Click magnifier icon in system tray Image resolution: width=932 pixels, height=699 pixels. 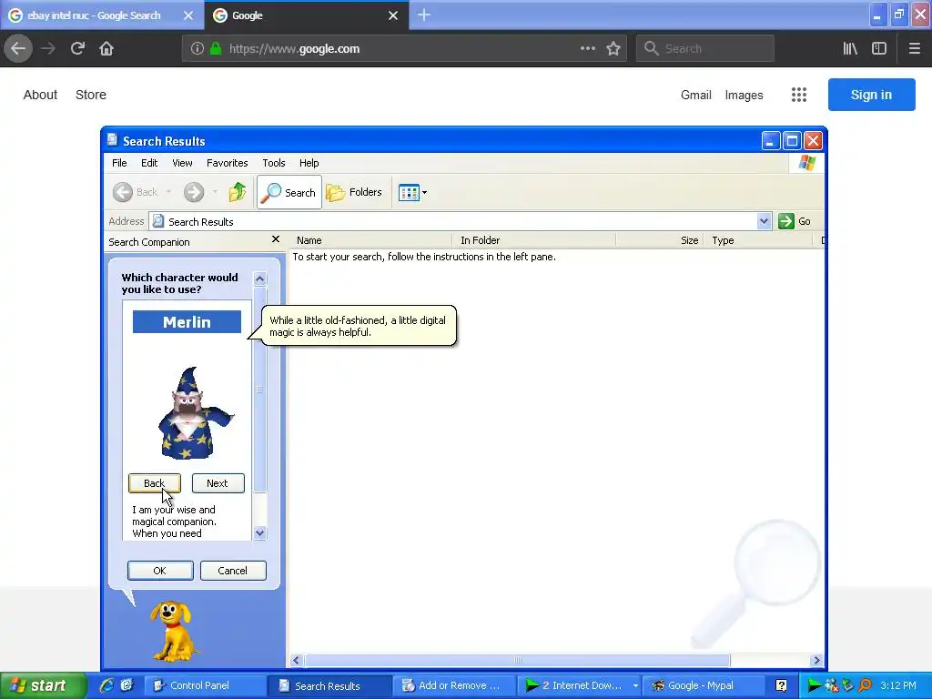[x=865, y=685]
